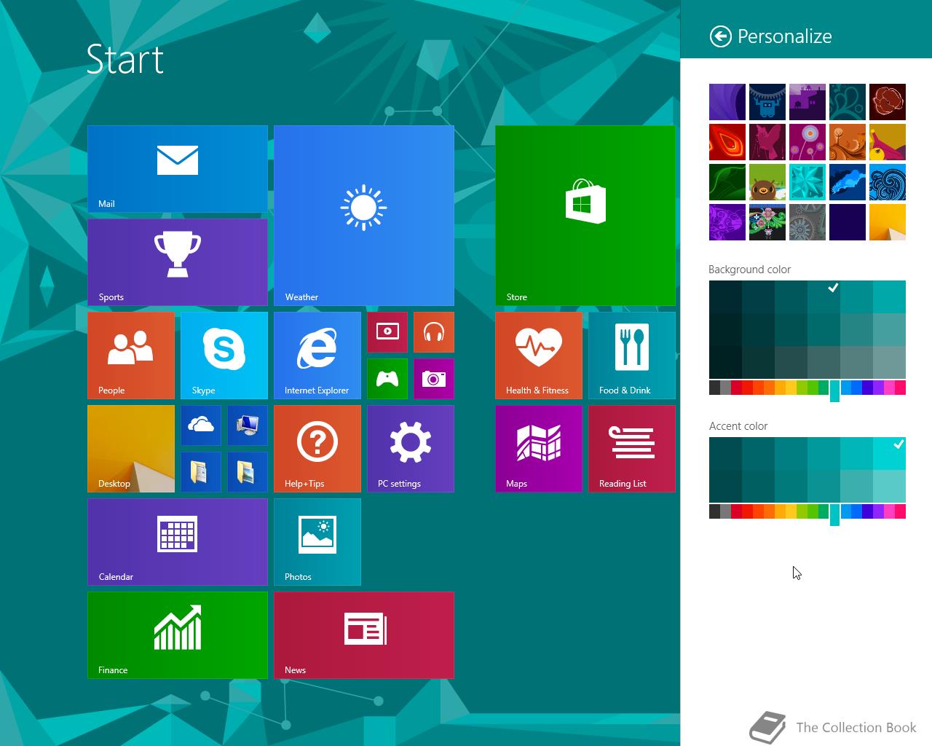Pick the darkest top-left background color shade

coord(725,297)
